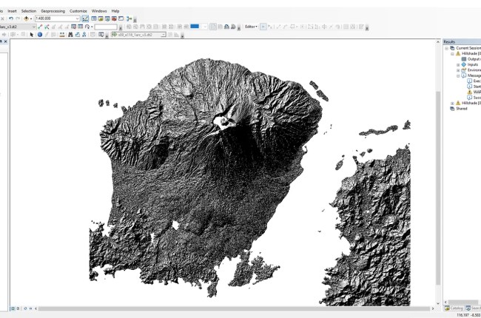Viewport: 481px width, 318px height.
Task: Open the Editor dropdown menu
Action: (x=251, y=27)
